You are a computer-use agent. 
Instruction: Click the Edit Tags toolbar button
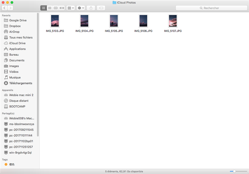(101, 8)
